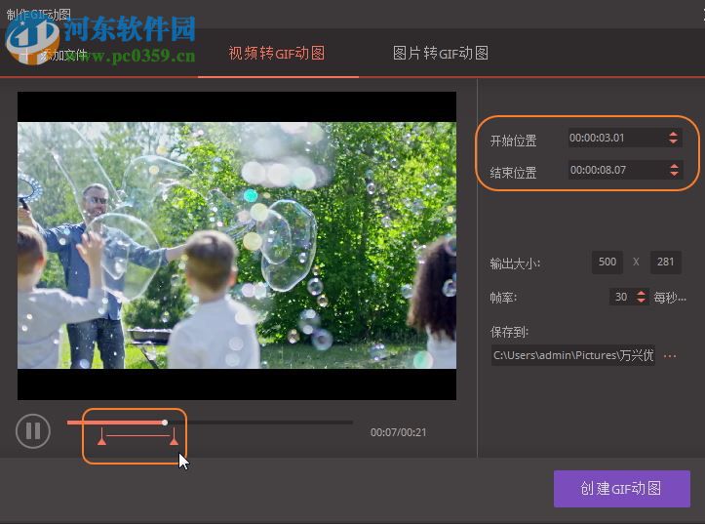Increase frame rate with the up arrow

[x=642, y=294]
